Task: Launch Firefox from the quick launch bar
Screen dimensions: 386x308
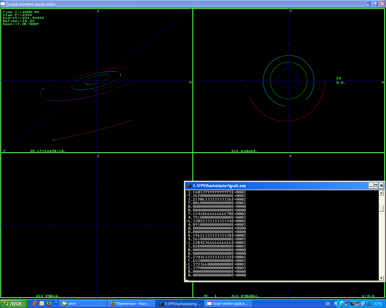Action: (49, 303)
